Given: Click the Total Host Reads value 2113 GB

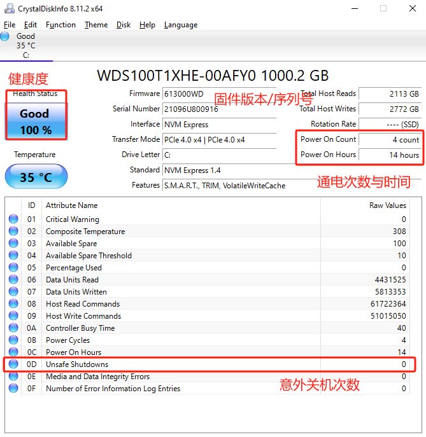Looking at the screenshot, I should tap(390, 94).
